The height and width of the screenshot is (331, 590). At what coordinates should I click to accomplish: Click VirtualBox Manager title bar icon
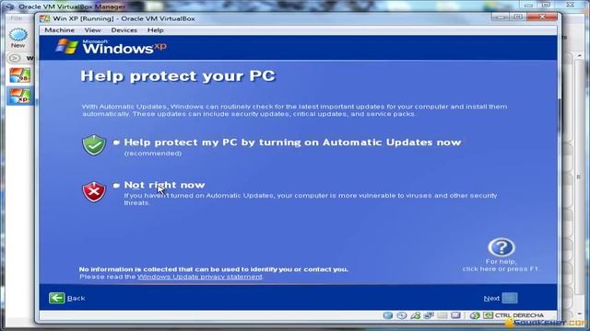[10, 6]
